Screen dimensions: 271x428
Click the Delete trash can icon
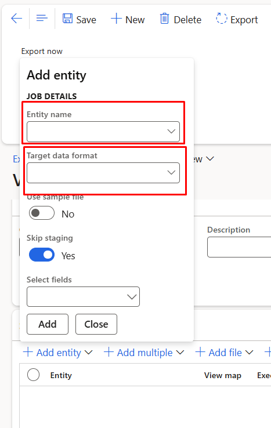164,19
